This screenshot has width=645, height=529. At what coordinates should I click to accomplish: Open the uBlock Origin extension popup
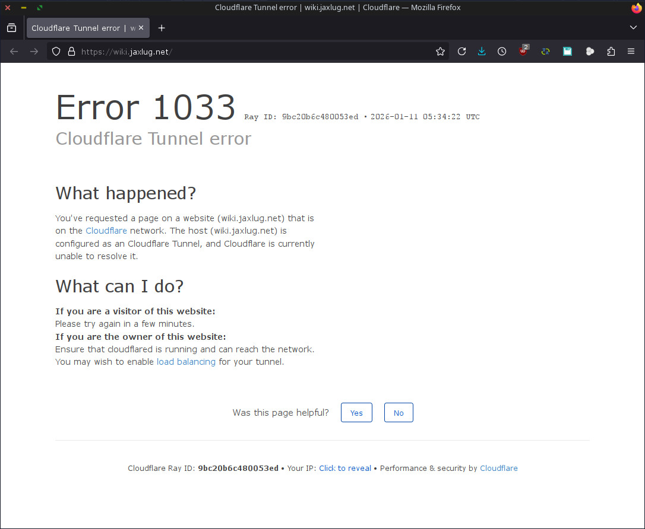523,51
